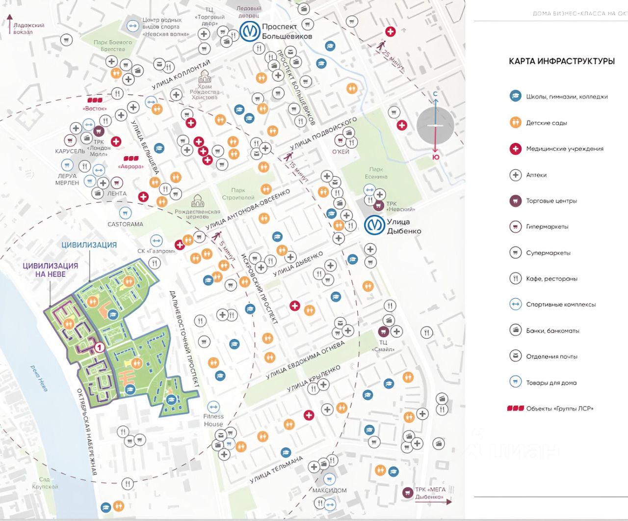Click the sports complexes legend icon
628x521 pixels.
coord(515,304)
